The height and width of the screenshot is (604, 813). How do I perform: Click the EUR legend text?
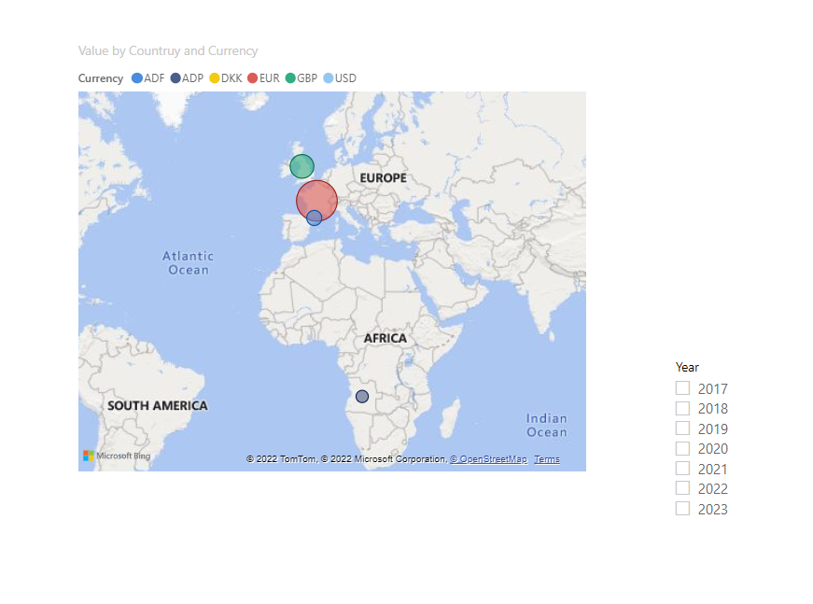pos(269,78)
